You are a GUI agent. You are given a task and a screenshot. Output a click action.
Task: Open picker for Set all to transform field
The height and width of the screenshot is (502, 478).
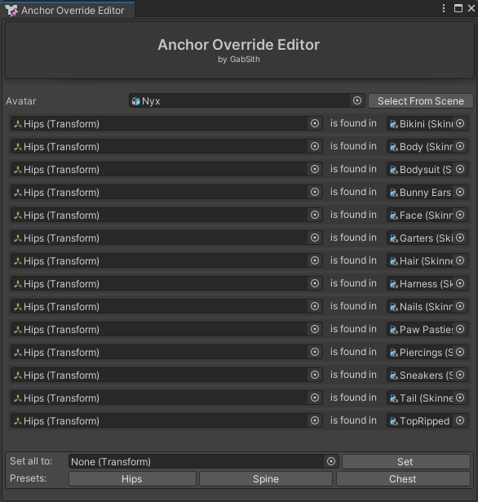[331, 461]
